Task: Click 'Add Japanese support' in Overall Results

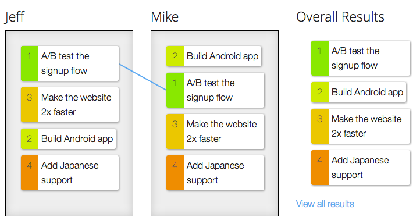Action: (361, 168)
